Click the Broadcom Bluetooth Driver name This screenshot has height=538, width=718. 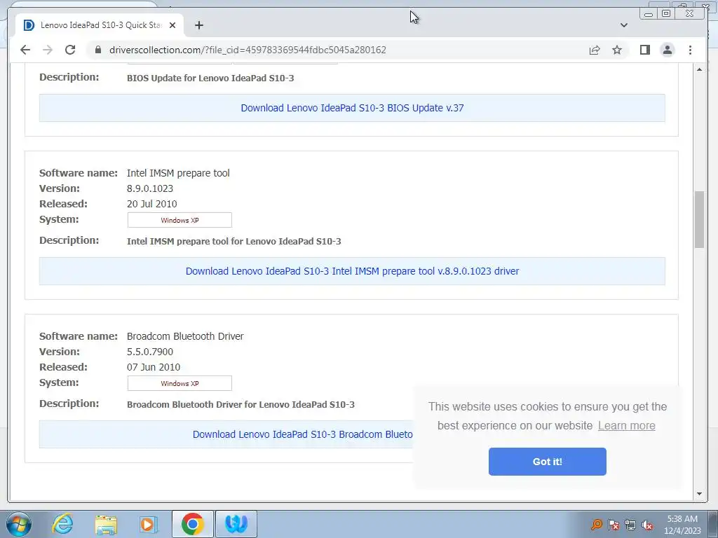(x=185, y=336)
